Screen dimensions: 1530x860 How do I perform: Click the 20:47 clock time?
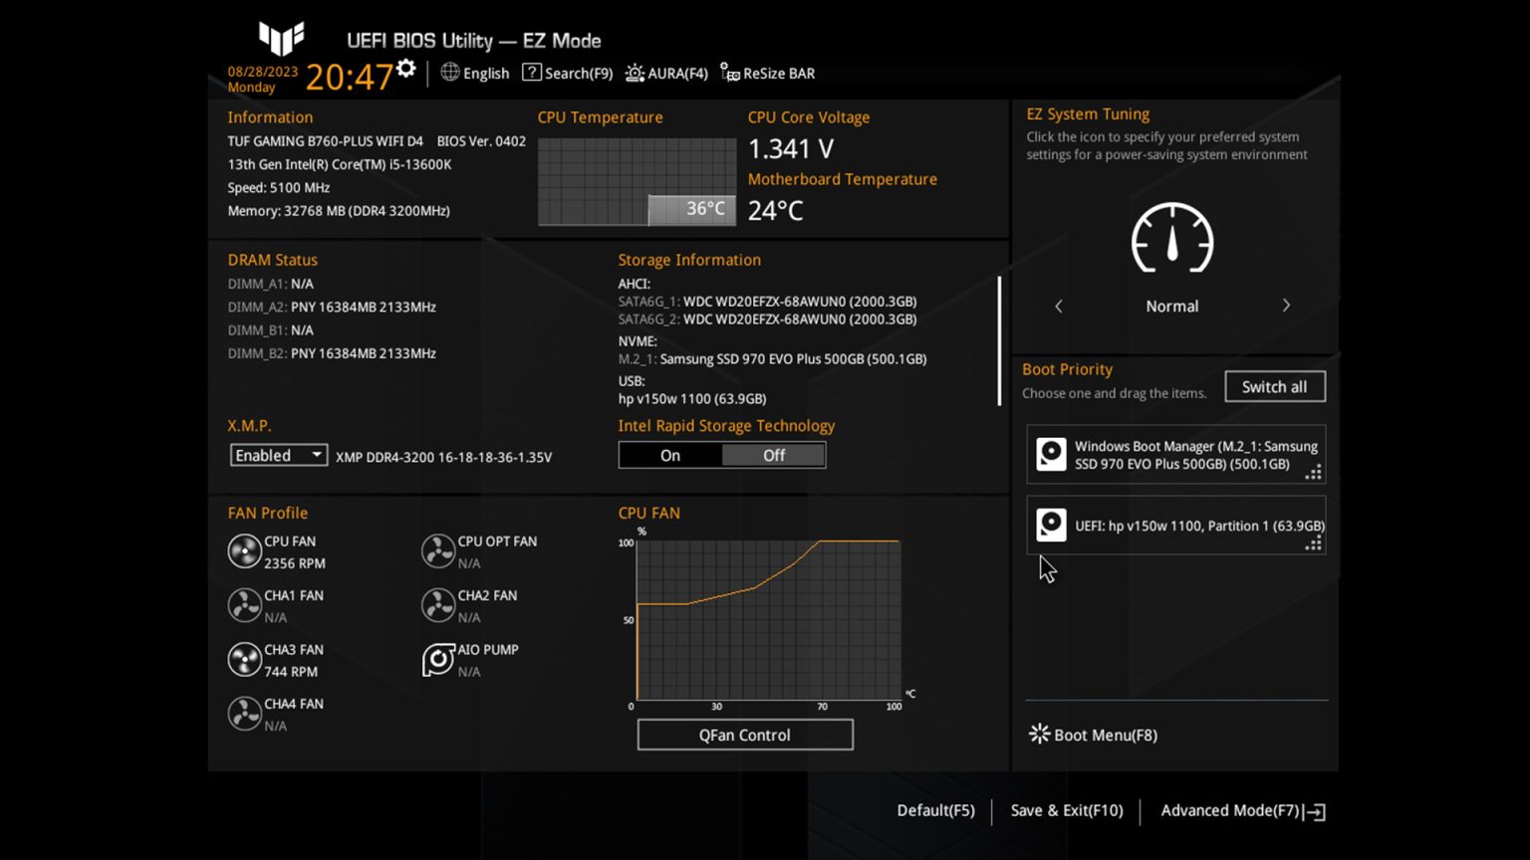pyautogui.click(x=349, y=77)
